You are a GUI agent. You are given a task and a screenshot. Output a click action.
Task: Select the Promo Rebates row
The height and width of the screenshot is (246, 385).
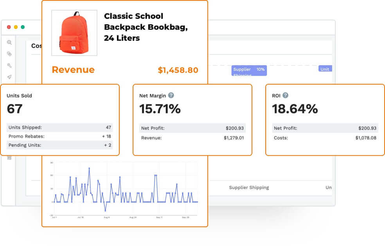click(x=59, y=136)
